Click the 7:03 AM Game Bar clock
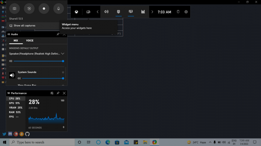Screen dimensions: 261x146 164,12
